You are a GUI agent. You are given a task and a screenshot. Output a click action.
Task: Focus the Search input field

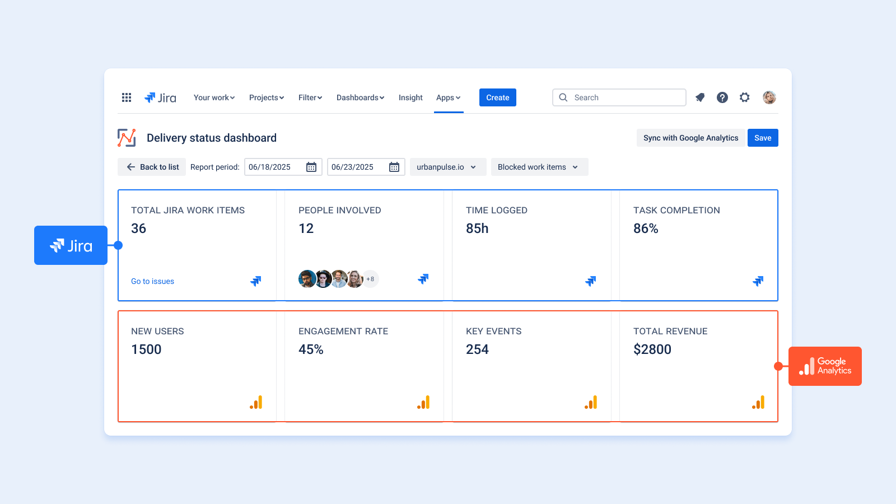[619, 97]
